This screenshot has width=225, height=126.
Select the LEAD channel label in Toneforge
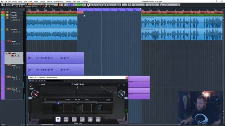pos(87,99)
